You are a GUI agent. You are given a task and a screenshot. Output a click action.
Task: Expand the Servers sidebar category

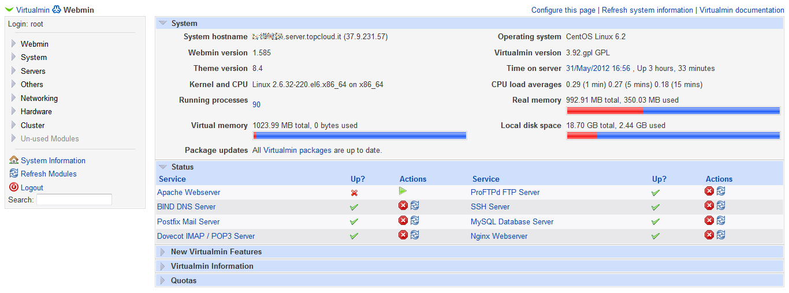[14, 71]
